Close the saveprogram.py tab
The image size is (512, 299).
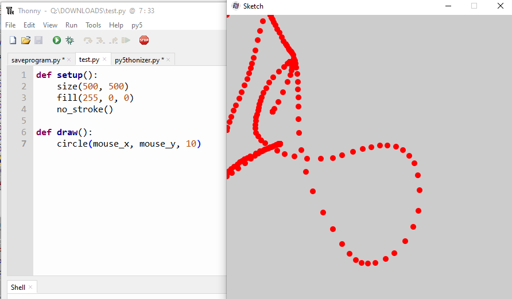pos(69,60)
